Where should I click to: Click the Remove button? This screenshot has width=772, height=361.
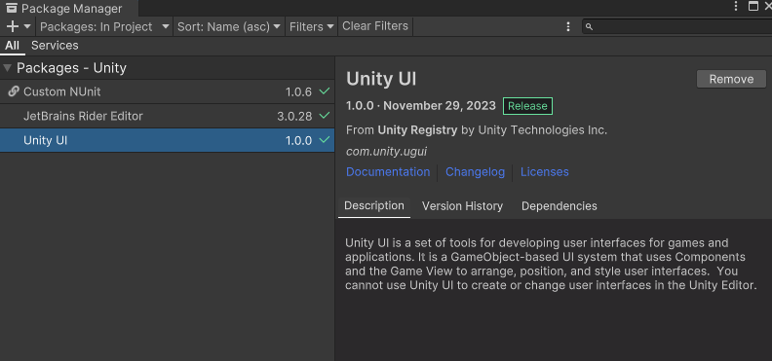pyautogui.click(x=731, y=79)
